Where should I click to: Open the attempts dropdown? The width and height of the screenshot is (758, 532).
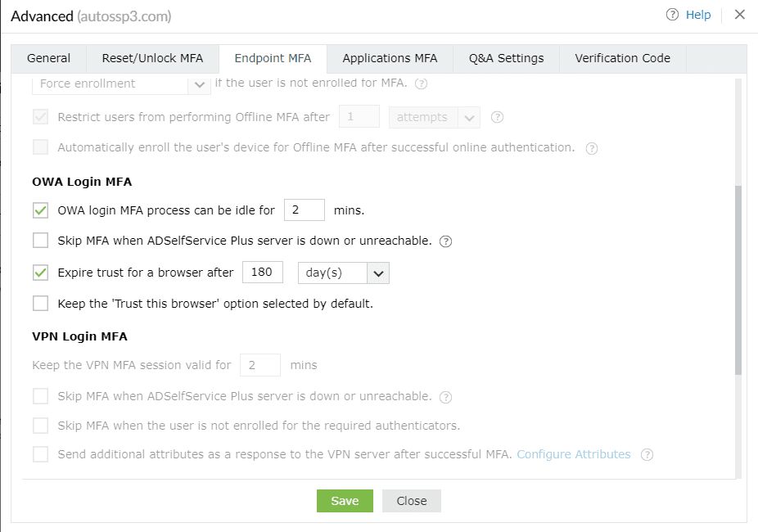469,117
